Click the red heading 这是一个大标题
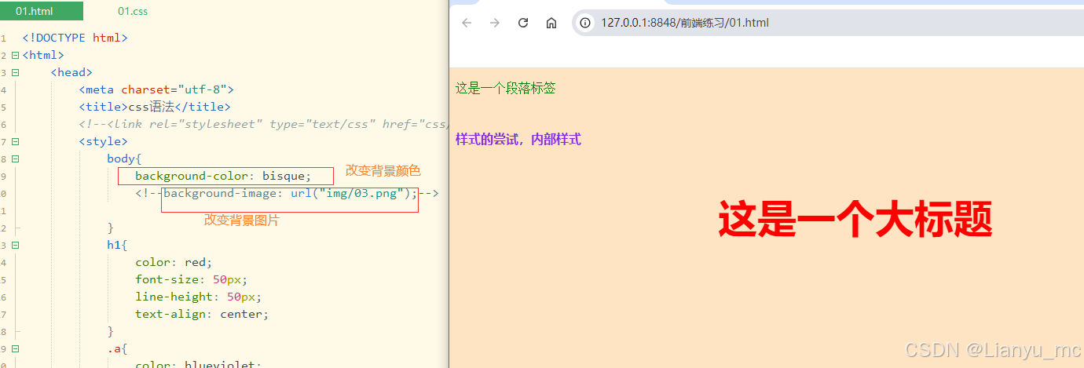The height and width of the screenshot is (368, 1084). point(855,219)
